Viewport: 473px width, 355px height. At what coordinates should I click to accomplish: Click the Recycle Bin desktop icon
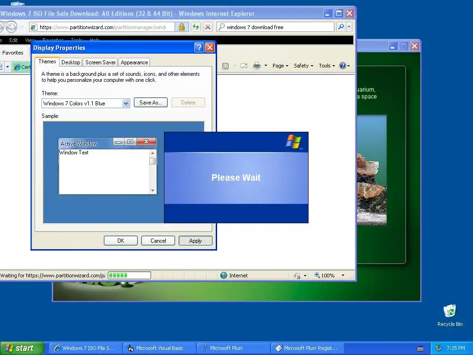click(x=450, y=315)
